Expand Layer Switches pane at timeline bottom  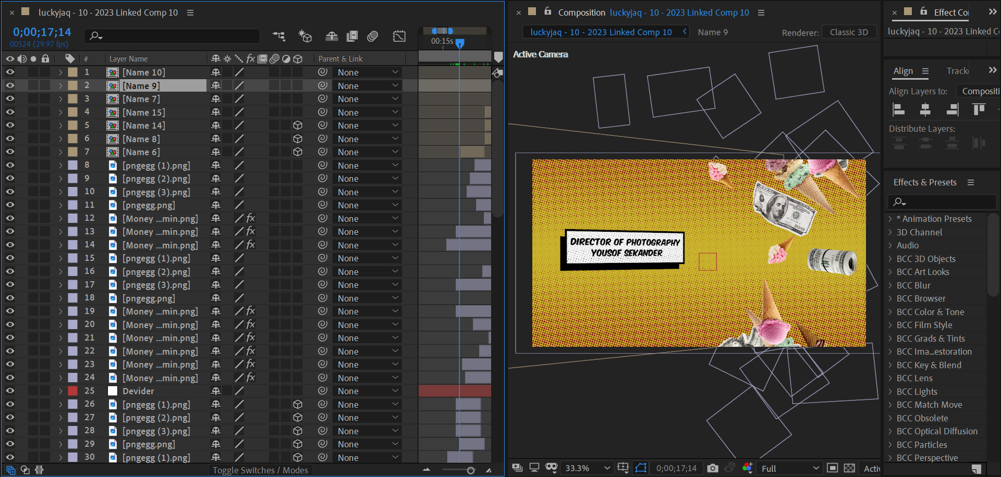(x=10, y=470)
